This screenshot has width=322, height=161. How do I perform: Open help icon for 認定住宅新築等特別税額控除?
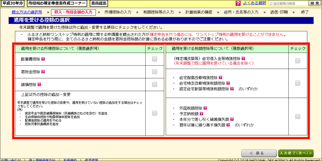(232, 89)
